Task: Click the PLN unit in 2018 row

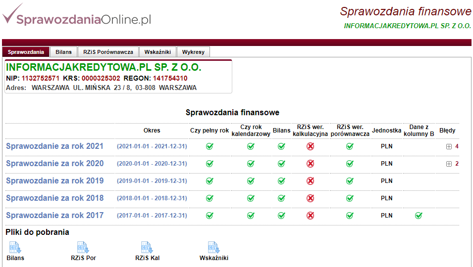Action: point(386,198)
